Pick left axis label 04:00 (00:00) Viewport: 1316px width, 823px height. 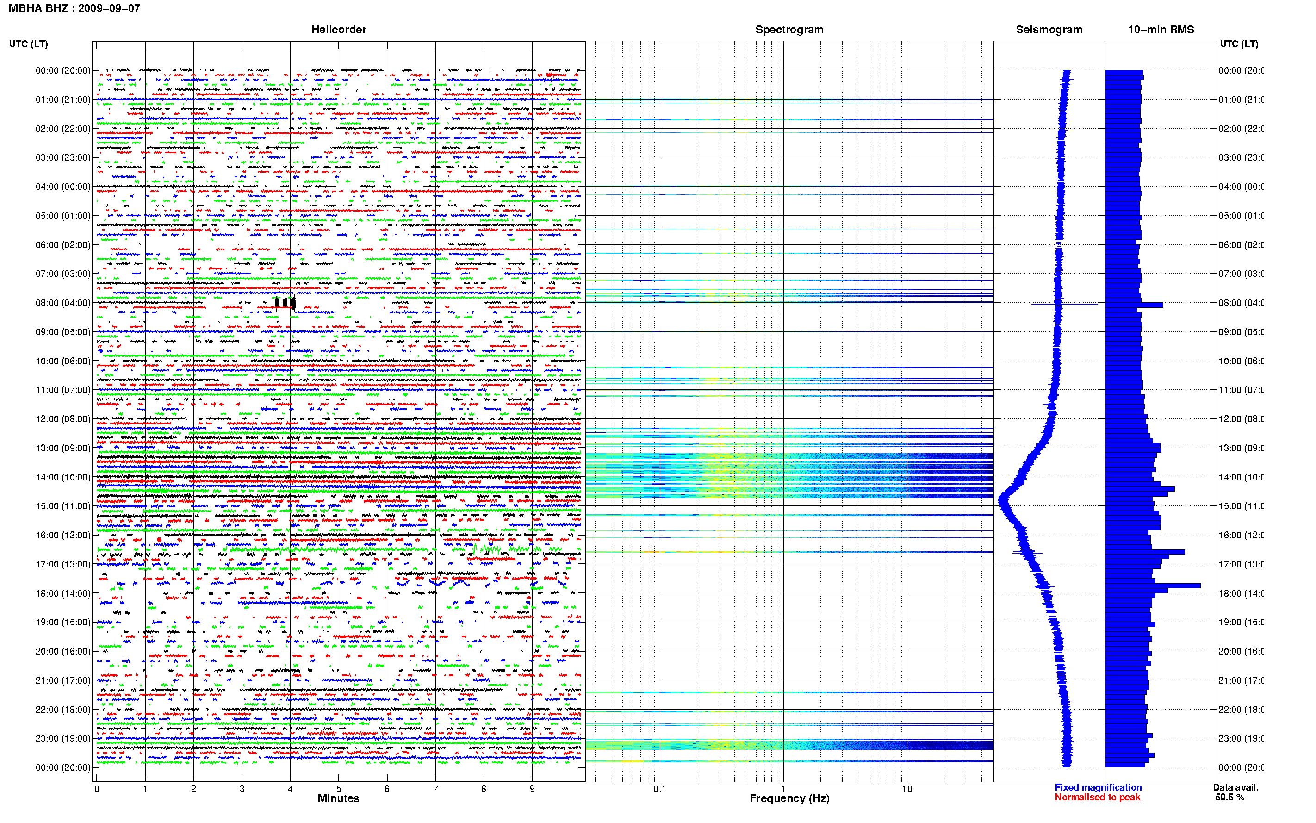pos(63,187)
